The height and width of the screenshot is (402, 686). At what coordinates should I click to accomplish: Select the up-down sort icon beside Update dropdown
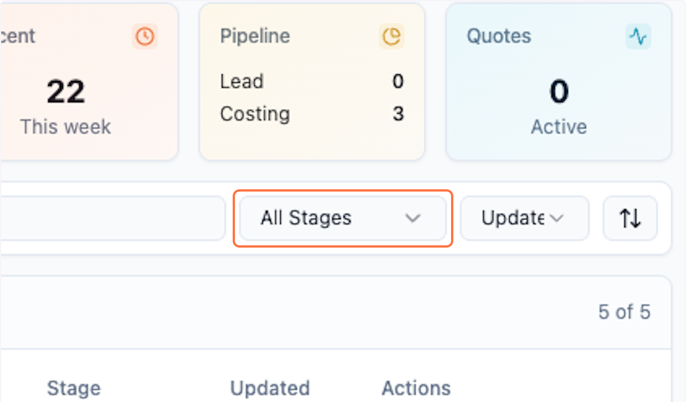click(x=630, y=218)
